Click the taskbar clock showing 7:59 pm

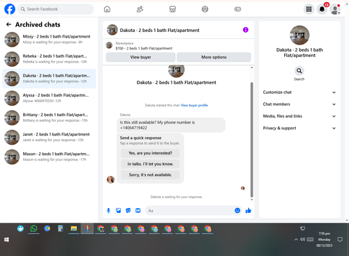(325, 239)
